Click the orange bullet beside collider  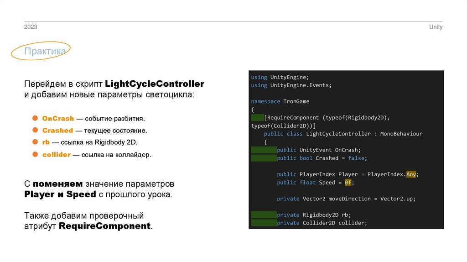[34, 154]
